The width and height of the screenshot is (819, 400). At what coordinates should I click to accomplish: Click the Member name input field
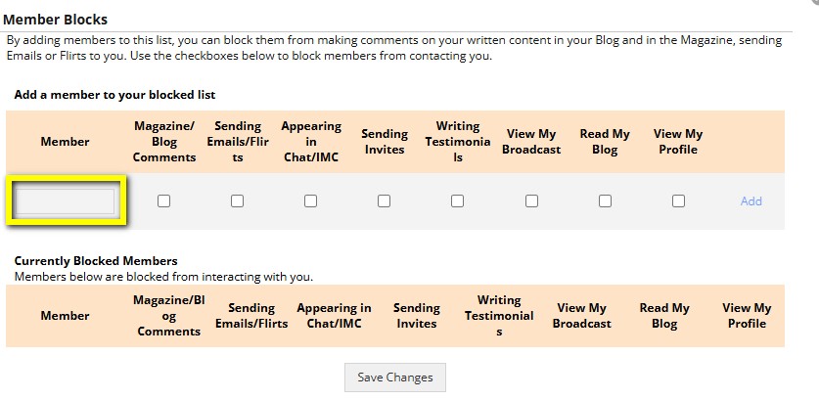tap(66, 200)
